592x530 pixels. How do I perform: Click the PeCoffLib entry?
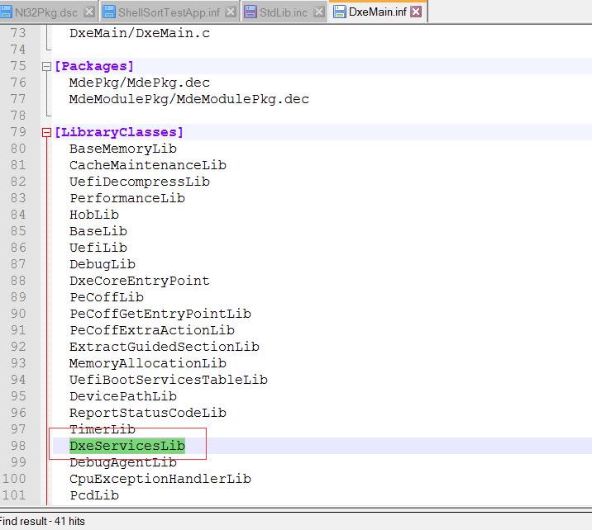pyautogui.click(x=107, y=297)
